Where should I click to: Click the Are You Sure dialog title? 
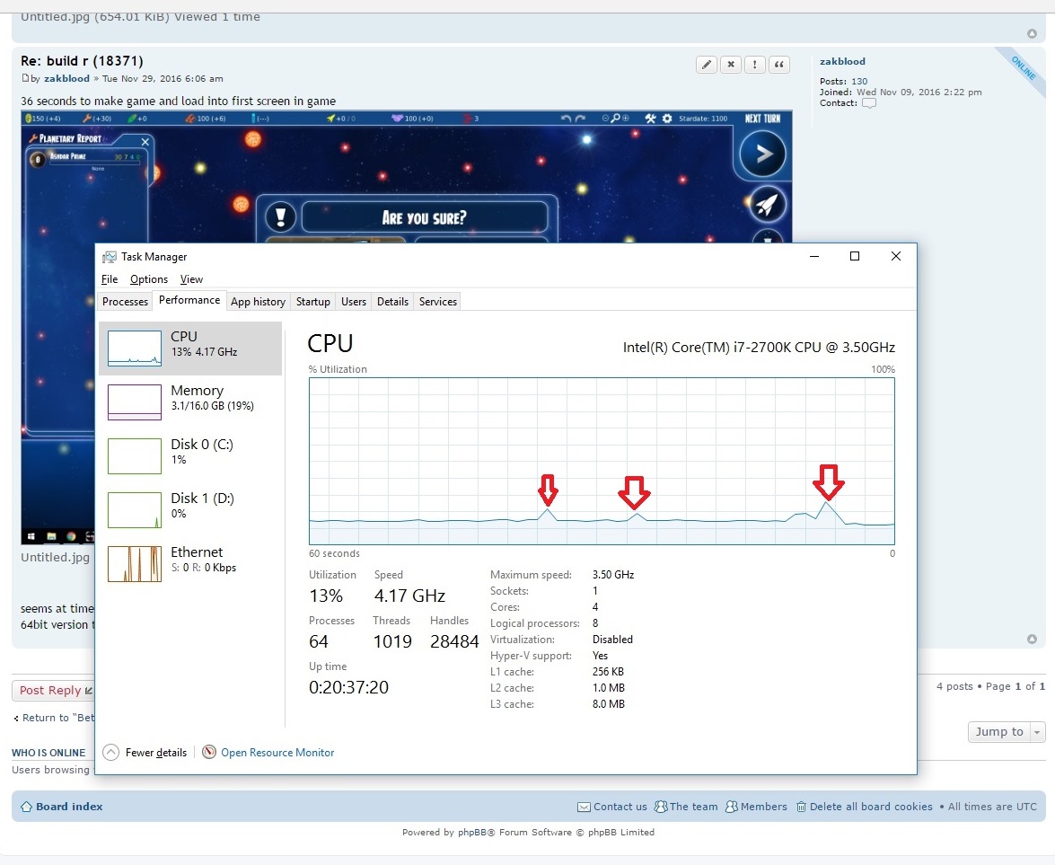(x=424, y=217)
